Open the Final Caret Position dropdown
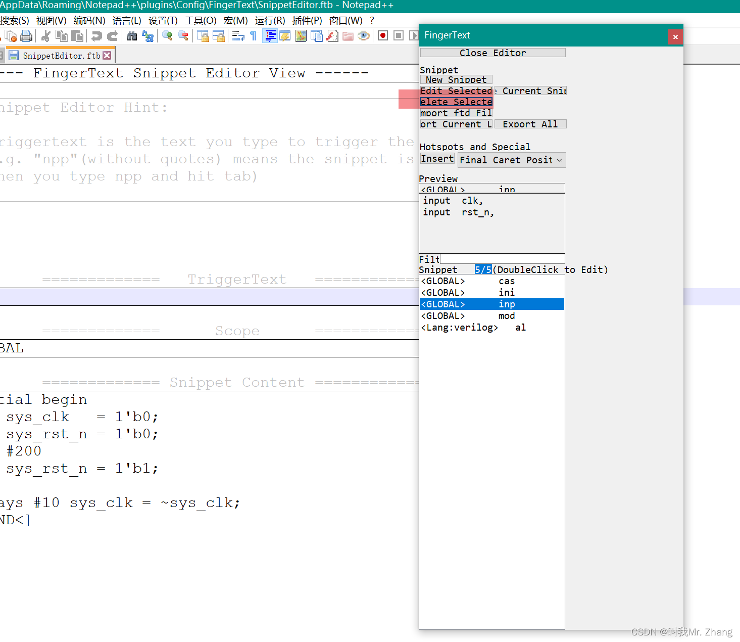The height and width of the screenshot is (642, 740). coord(559,160)
